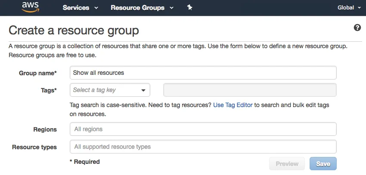Click the tag key dropdown arrow
The width and height of the screenshot is (366, 175).
(x=143, y=90)
